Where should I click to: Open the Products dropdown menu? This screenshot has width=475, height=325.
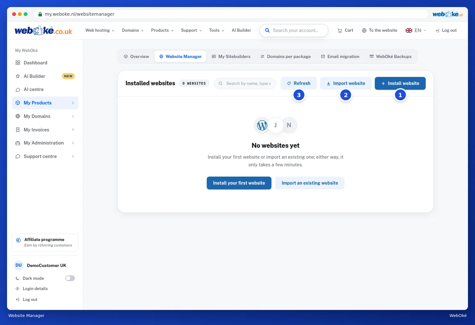click(x=162, y=30)
